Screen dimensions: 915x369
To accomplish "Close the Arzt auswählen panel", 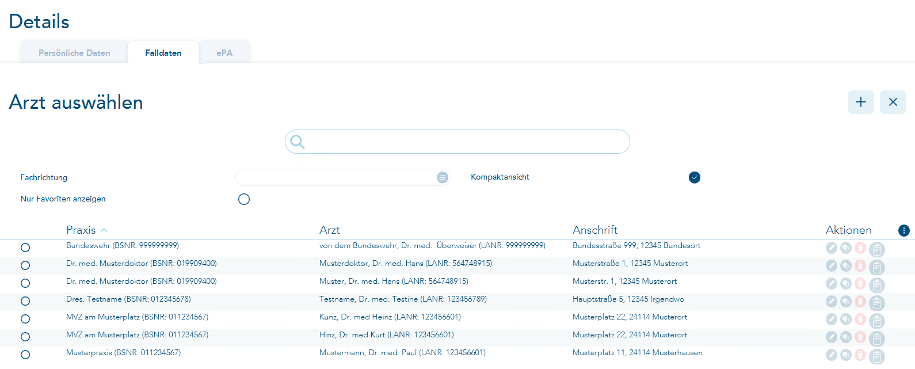I will (x=893, y=102).
